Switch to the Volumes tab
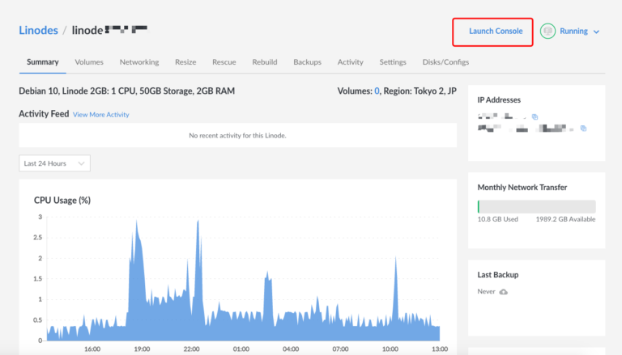 click(89, 62)
